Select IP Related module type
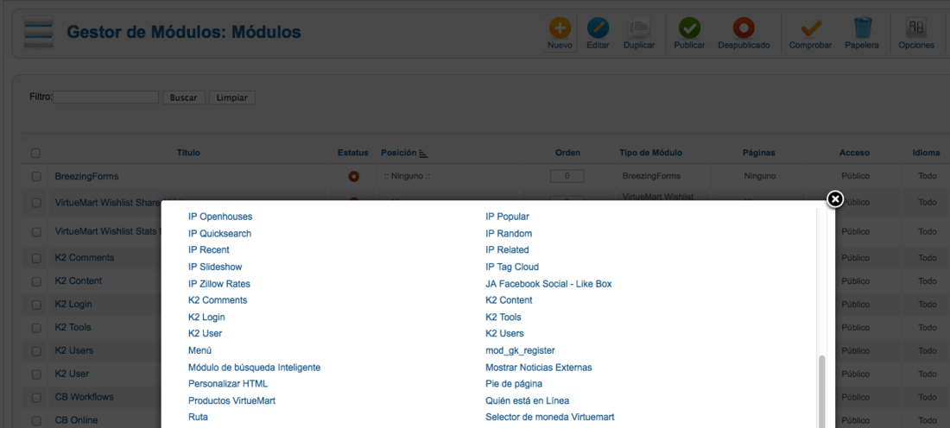 point(507,250)
